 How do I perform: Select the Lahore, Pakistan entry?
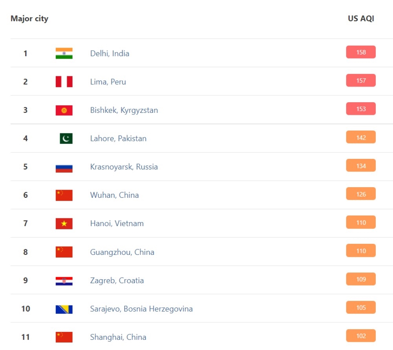tap(118, 138)
